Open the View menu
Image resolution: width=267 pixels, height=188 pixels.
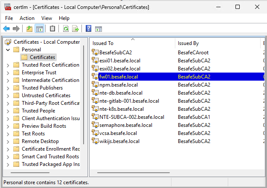click(46, 18)
